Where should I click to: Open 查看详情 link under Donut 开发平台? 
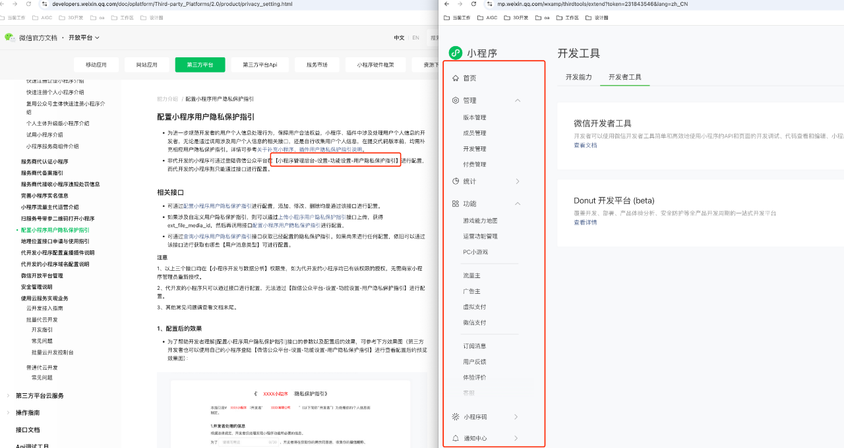pos(586,222)
